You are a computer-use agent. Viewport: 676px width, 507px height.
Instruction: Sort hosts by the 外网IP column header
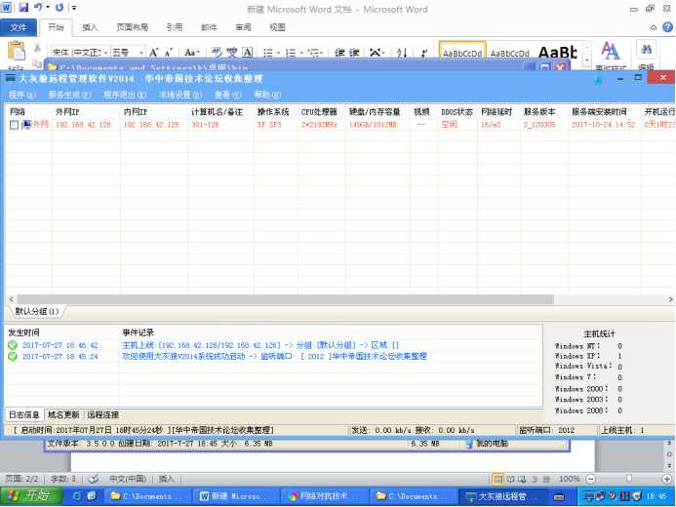pyautogui.click(x=86, y=112)
